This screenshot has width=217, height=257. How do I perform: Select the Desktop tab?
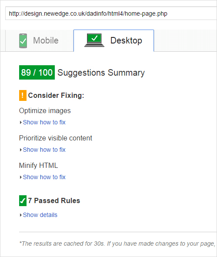114,40
